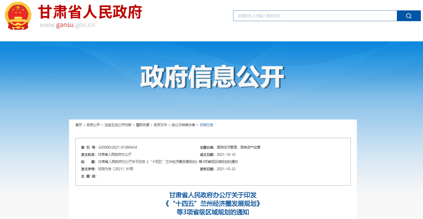Image resolution: width=423 pixels, height=219 pixels.
Task: Click the written date 2021-10-10
Action: click(x=226, y=154)
